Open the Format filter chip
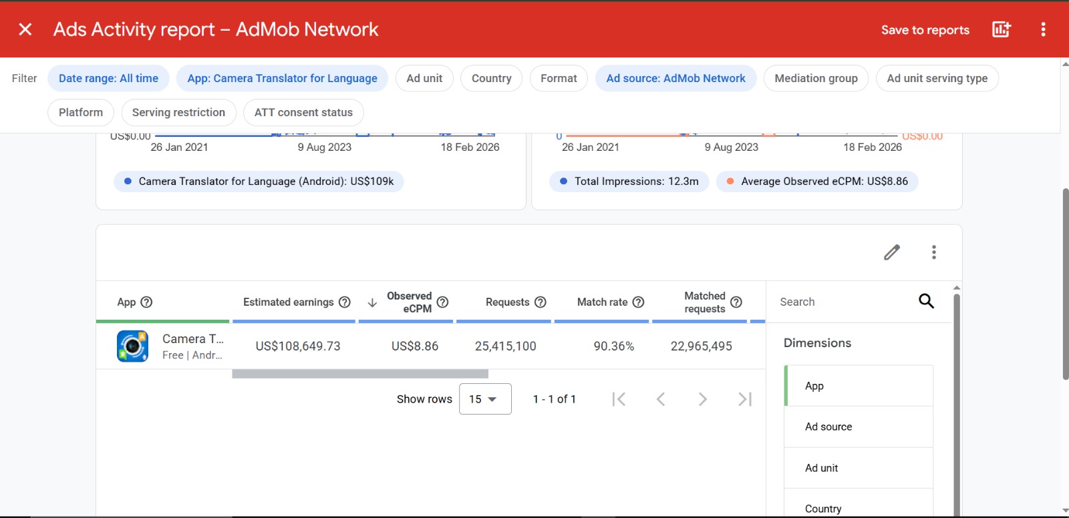The width and height of the screenshot is (1069, 518). [x=559, y=78]
